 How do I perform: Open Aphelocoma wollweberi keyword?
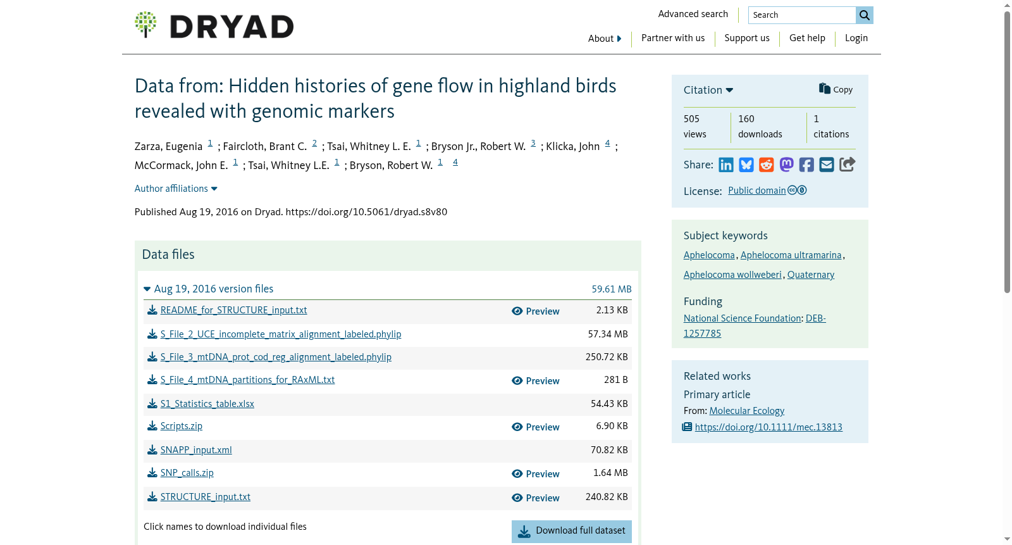(732, 275)
